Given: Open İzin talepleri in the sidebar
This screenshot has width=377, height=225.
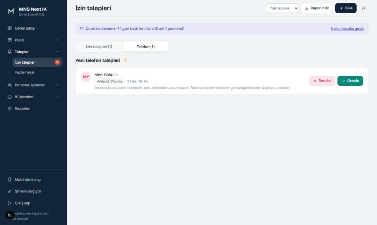Looking at the screenshot, I should [x=38, y=62].
